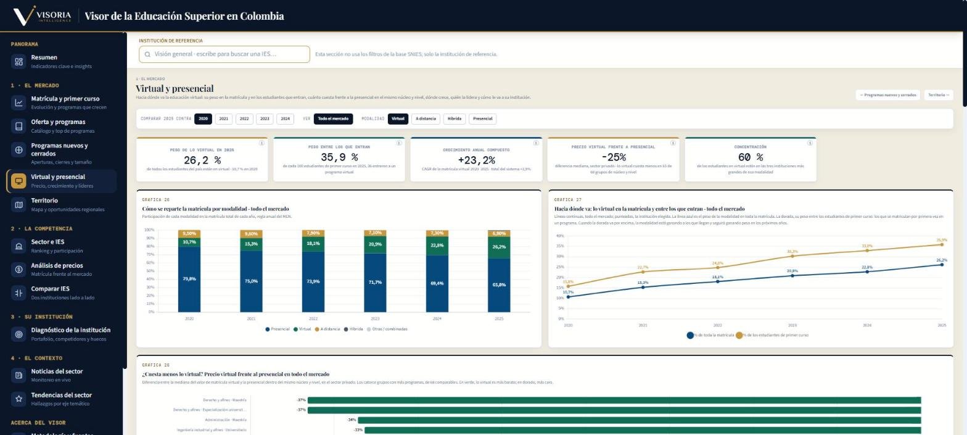Click the 26,2% point on the blue line

point(942,265)
